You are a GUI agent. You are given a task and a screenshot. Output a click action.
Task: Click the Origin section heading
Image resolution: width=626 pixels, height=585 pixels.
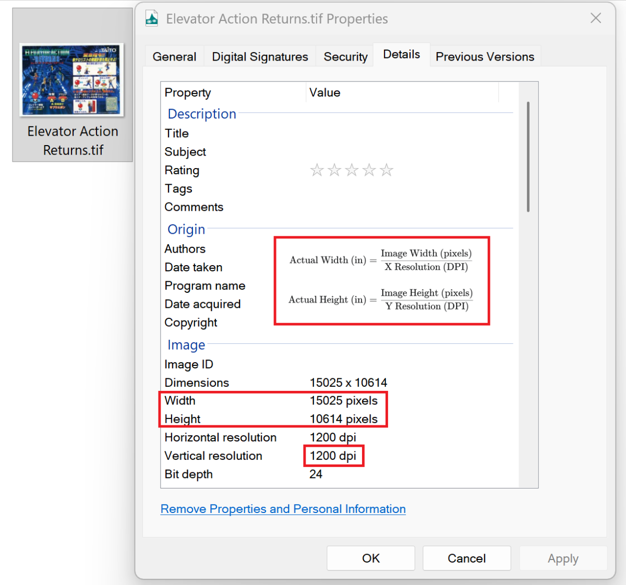click(x=186, y=229)
